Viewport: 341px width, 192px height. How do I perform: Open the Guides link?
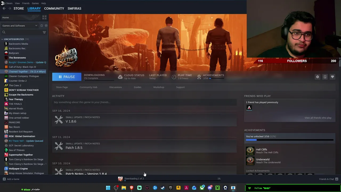click(137, 87)
